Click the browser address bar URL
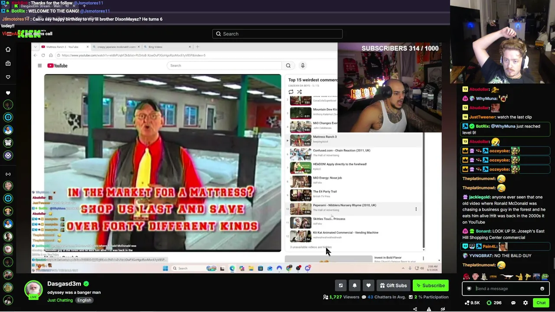The height and width of the screenshot is (312, 555). click(134, 55)
